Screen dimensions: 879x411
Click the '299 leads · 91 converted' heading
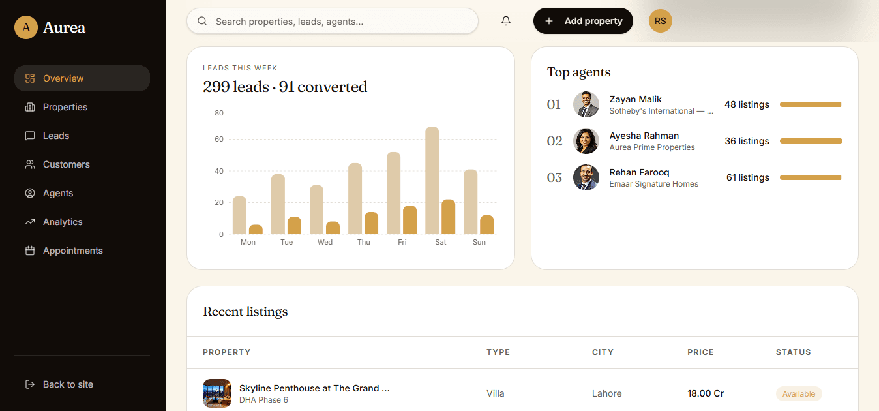(285, 87)
